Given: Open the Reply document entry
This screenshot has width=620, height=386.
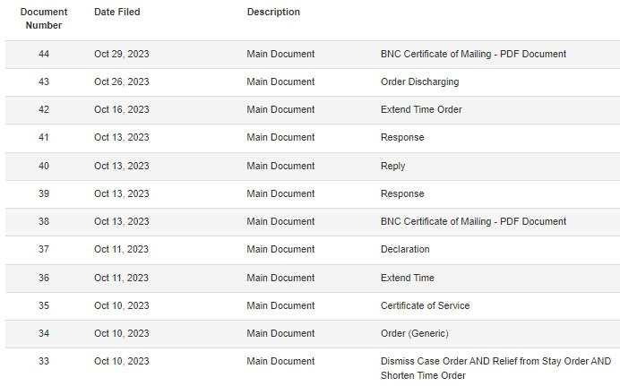Looking at the screenshot, I should [x=392, y=166].
